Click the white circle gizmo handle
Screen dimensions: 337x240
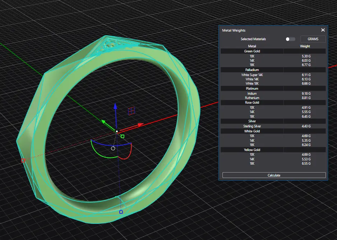[113, 148]
